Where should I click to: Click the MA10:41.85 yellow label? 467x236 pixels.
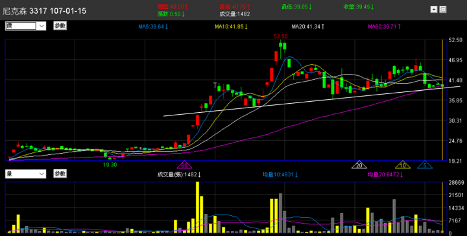click(x=231, y=27)
